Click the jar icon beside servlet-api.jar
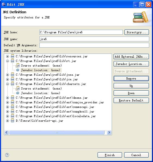The image size is (153, 162). tap(13, 121)
